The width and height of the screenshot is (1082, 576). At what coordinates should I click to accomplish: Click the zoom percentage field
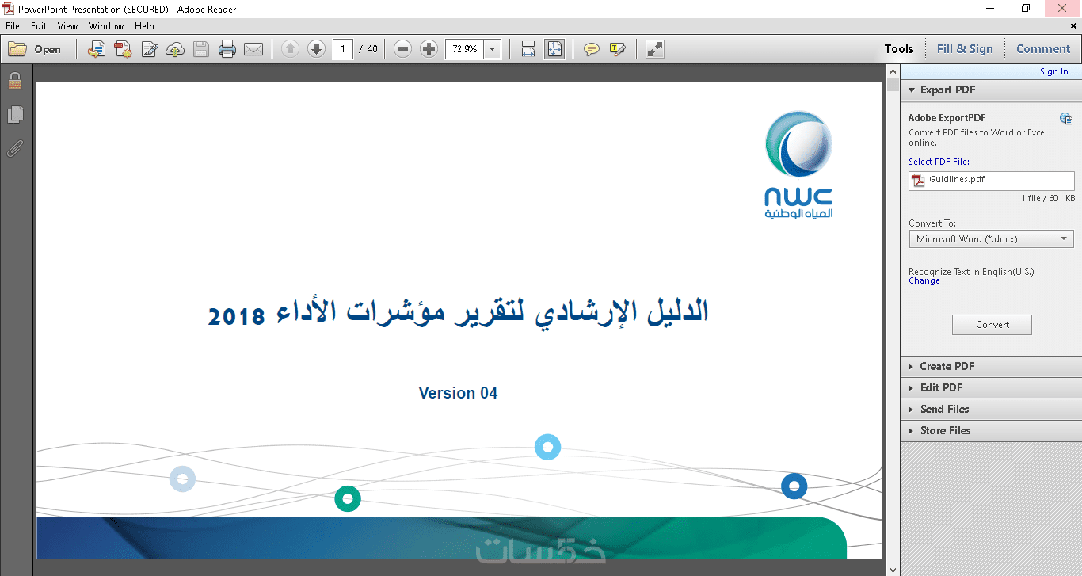[464, 49]
